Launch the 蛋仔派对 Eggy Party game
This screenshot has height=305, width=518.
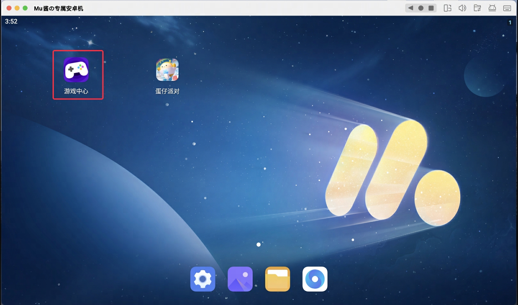167,70
